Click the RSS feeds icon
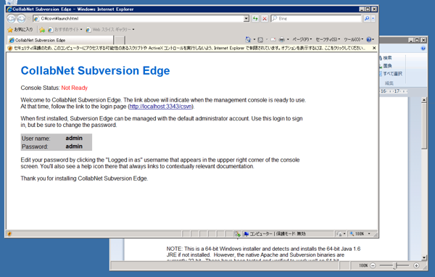Image resolution: width=435 pixels, height=277 pixels. tap(260, 40)
